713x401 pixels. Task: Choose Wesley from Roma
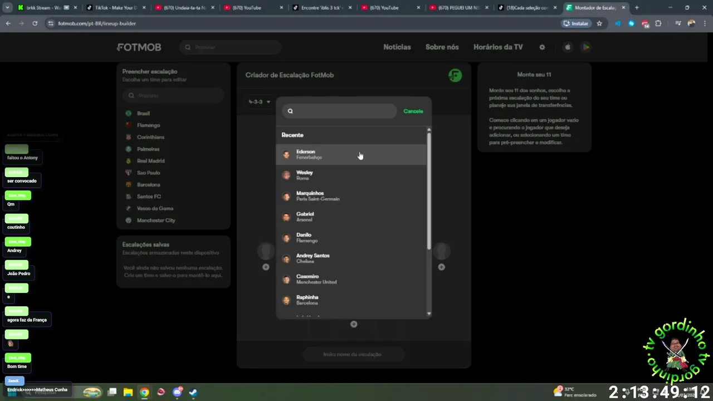[351, 175]
